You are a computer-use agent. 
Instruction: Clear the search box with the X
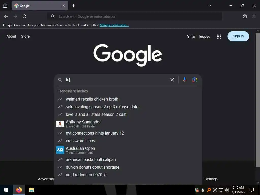[172, 80]
